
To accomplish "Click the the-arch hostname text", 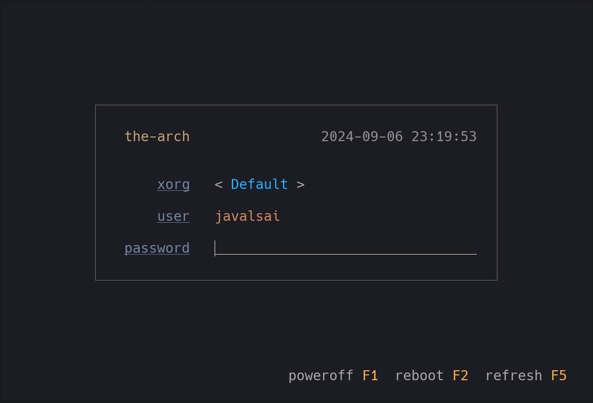I will [157, 137].
